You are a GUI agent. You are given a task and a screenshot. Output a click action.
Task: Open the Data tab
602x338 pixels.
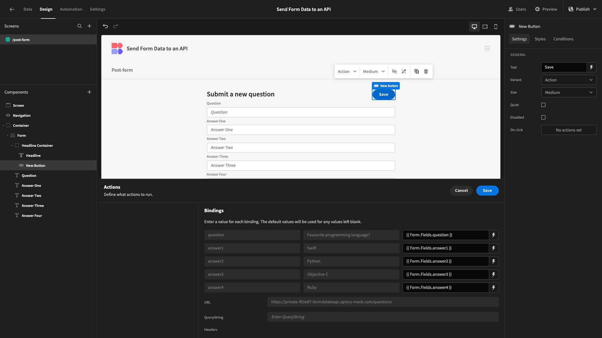pos(28,9)
